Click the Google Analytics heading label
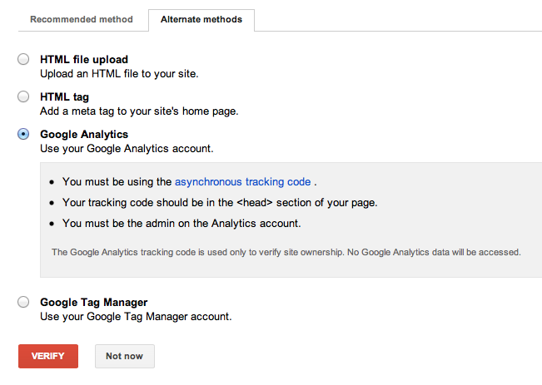Viewport: 542px width, 385px height. (x=84, y=135)
